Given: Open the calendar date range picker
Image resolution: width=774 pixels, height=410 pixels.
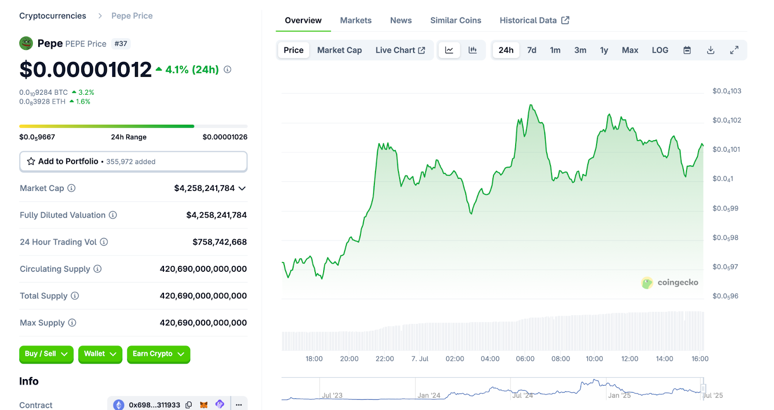Looking at the screenshot, I should point(687,50).
